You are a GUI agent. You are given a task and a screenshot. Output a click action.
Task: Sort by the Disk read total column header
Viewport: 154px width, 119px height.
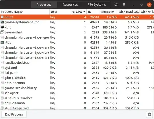pos(128,12)
